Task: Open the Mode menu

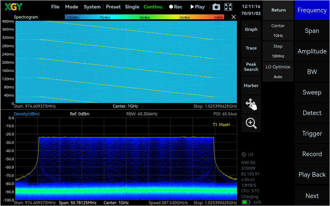Action: (x=71, y=7)
